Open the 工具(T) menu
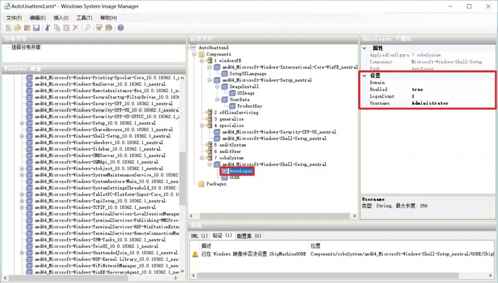 coord(84,18)
